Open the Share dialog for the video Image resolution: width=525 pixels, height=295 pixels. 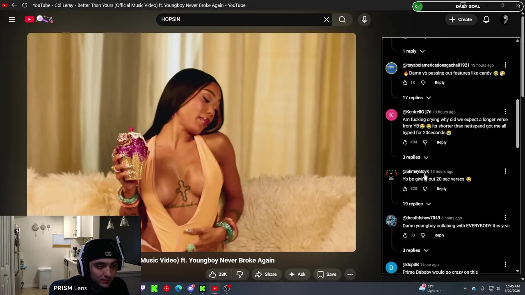[266, 275]
